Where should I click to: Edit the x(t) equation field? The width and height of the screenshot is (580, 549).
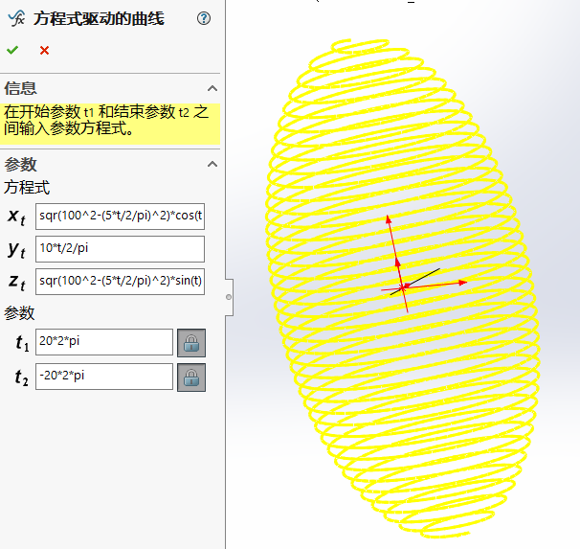click(x=120, y=217)
